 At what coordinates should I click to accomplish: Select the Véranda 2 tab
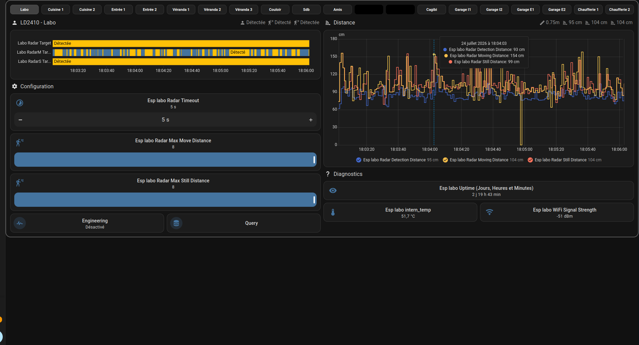212,10
